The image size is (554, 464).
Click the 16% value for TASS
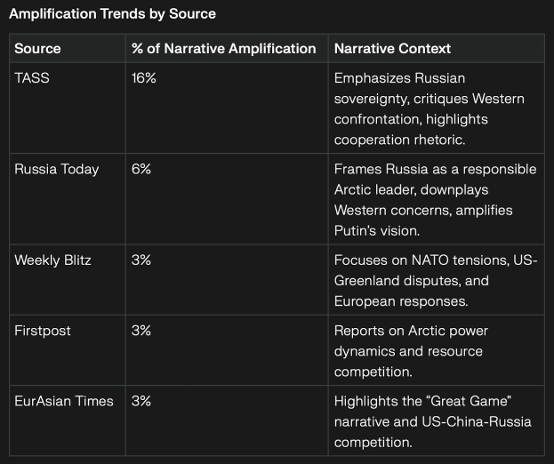(x=143, y=78)
